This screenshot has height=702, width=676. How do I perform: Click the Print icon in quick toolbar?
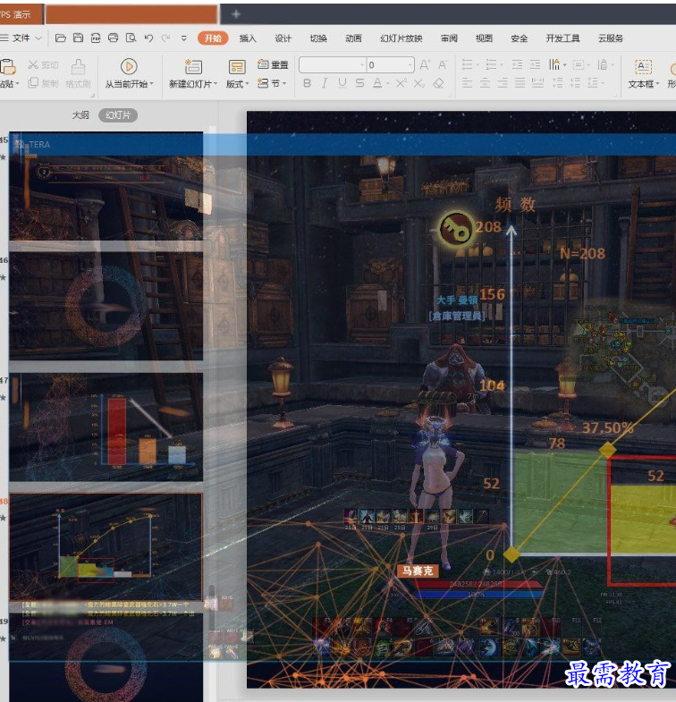114,38
